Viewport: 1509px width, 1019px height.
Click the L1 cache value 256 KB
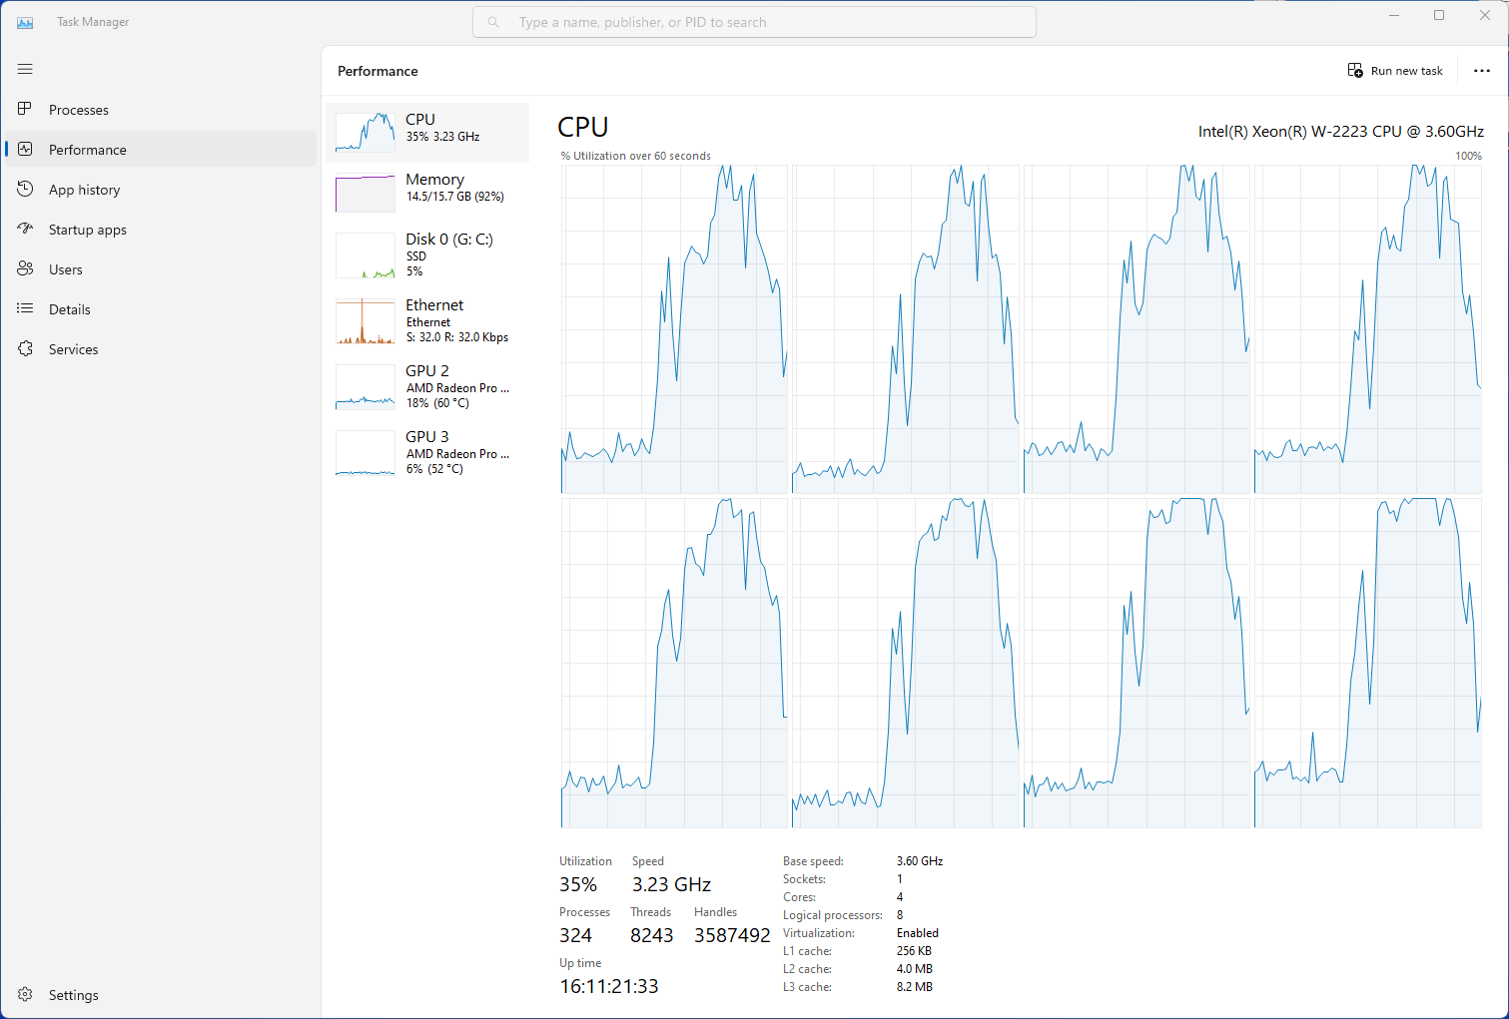pyautogui.click(x=915, y=951)
